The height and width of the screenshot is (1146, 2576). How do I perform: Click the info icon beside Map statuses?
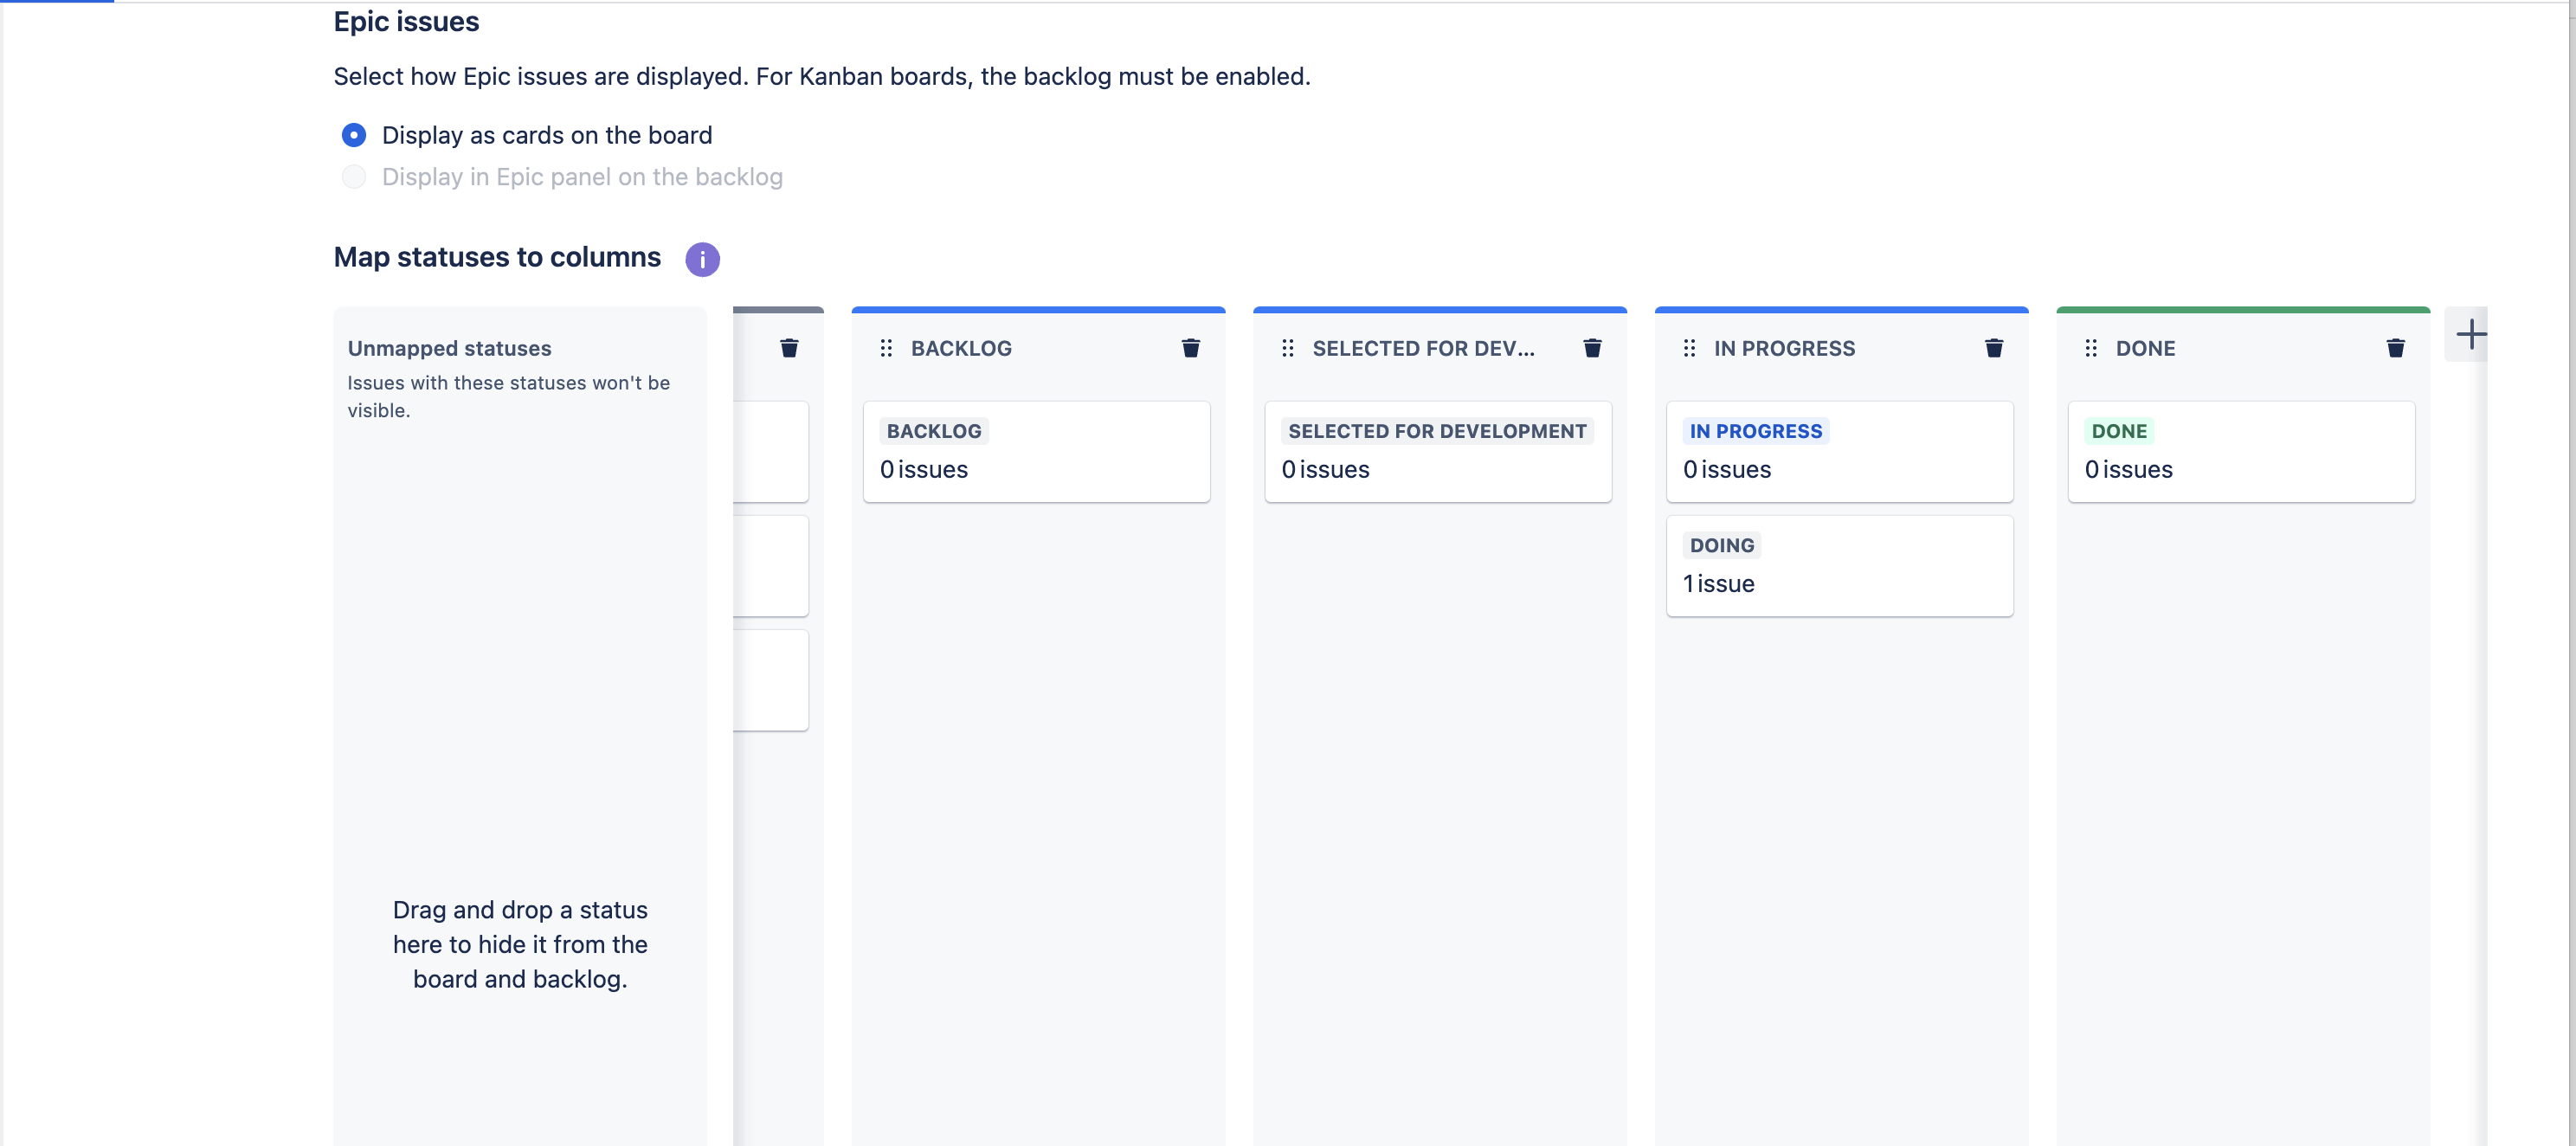click(702, 259)
